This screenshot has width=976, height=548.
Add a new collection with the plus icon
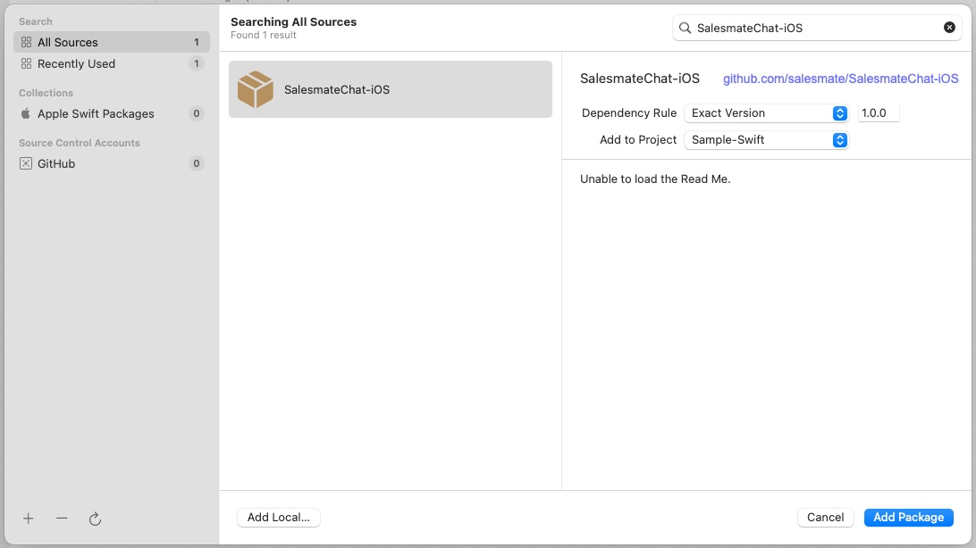[x=28, y=519]
